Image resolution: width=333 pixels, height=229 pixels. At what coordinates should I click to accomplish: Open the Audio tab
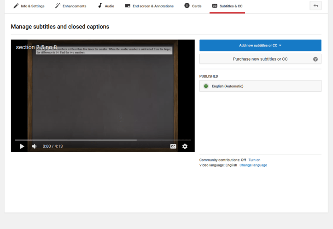tap(106, 6)
